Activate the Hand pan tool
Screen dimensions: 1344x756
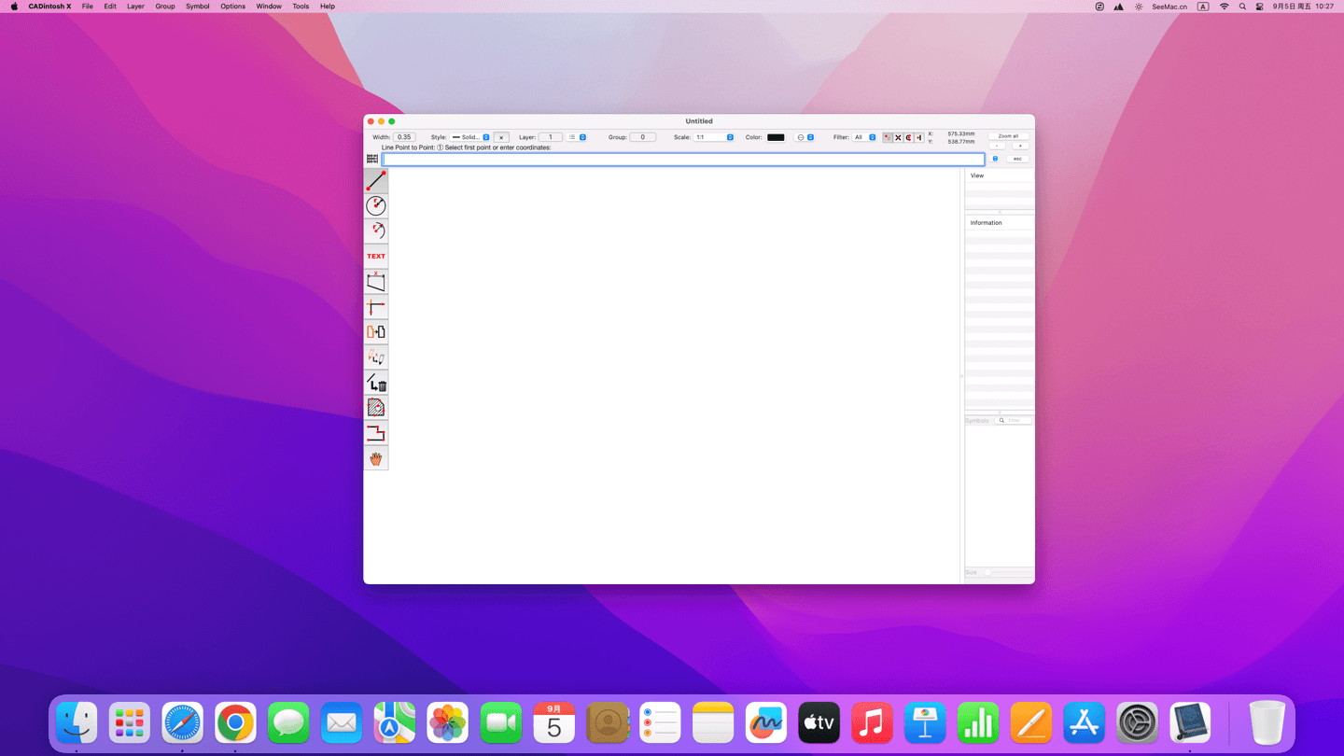376,458
